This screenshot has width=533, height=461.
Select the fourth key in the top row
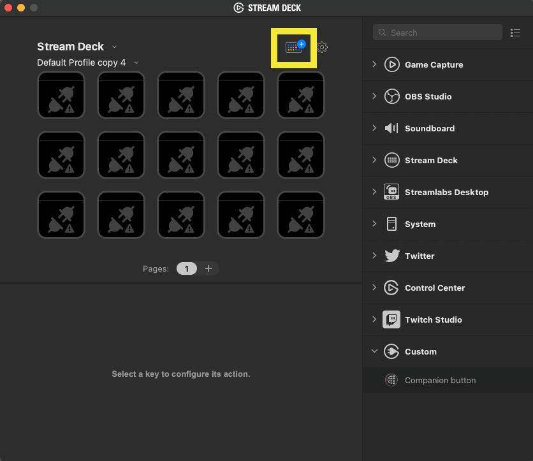click(241, 95)
